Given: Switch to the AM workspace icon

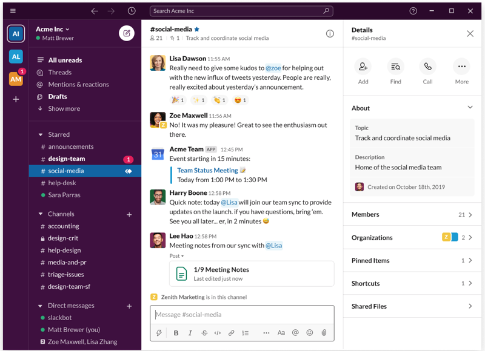Looking at the screenshot, I should coord(16,79).
